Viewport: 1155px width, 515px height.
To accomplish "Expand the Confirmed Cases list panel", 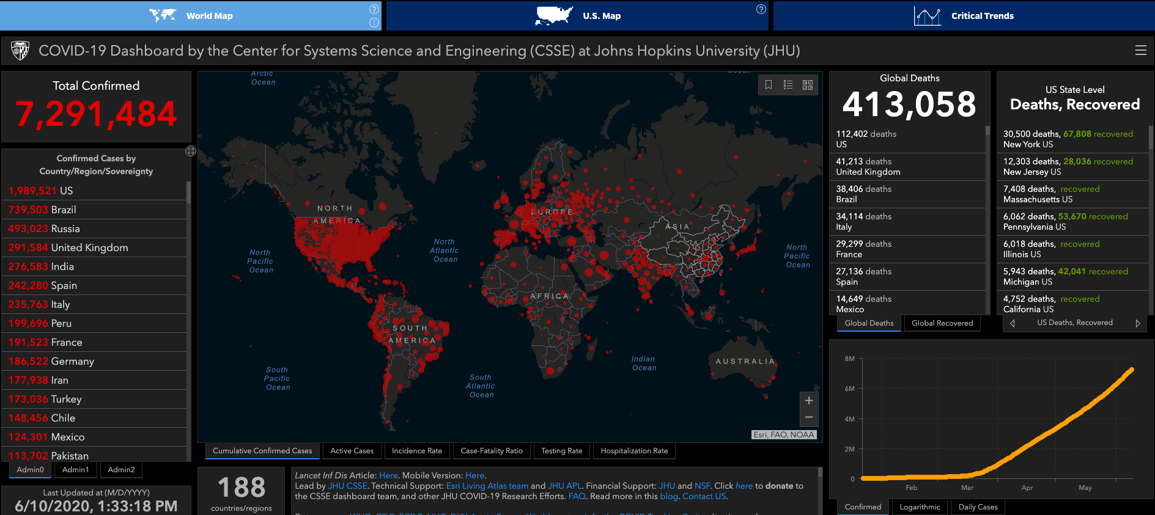I will [x=191, y=151].
